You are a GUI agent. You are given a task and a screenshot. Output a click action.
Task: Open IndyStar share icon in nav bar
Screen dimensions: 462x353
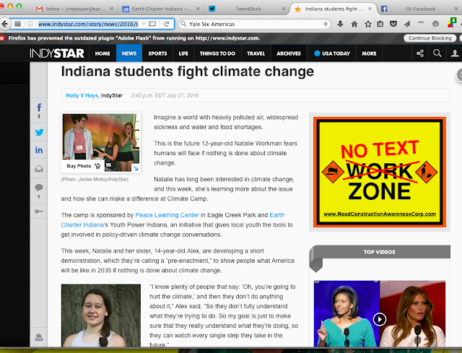(420, 53)
